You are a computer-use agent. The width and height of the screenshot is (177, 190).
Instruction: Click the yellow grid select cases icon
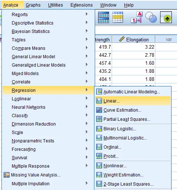click(x=118, y=17)
